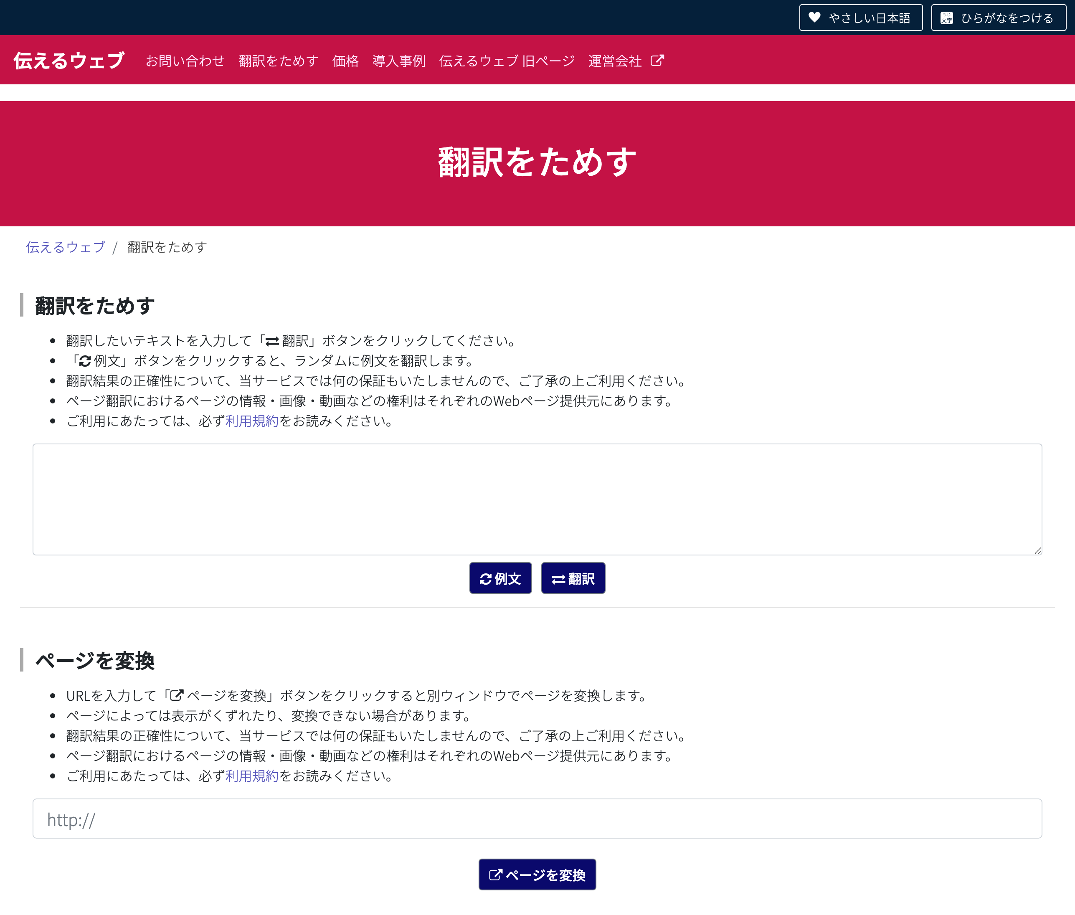This screenshot has height=915, width=1075.
Task: Select 導入事例 in the navigation bar
Action: 398,61
